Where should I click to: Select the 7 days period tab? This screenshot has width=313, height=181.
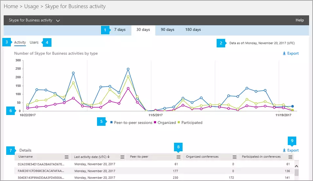click(120, 30)
